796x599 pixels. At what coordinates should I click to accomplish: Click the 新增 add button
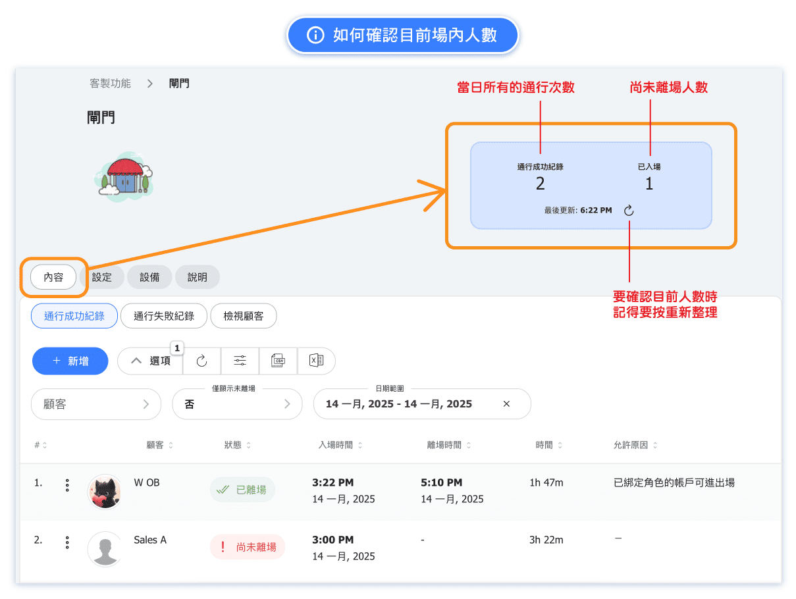(70, 361)
